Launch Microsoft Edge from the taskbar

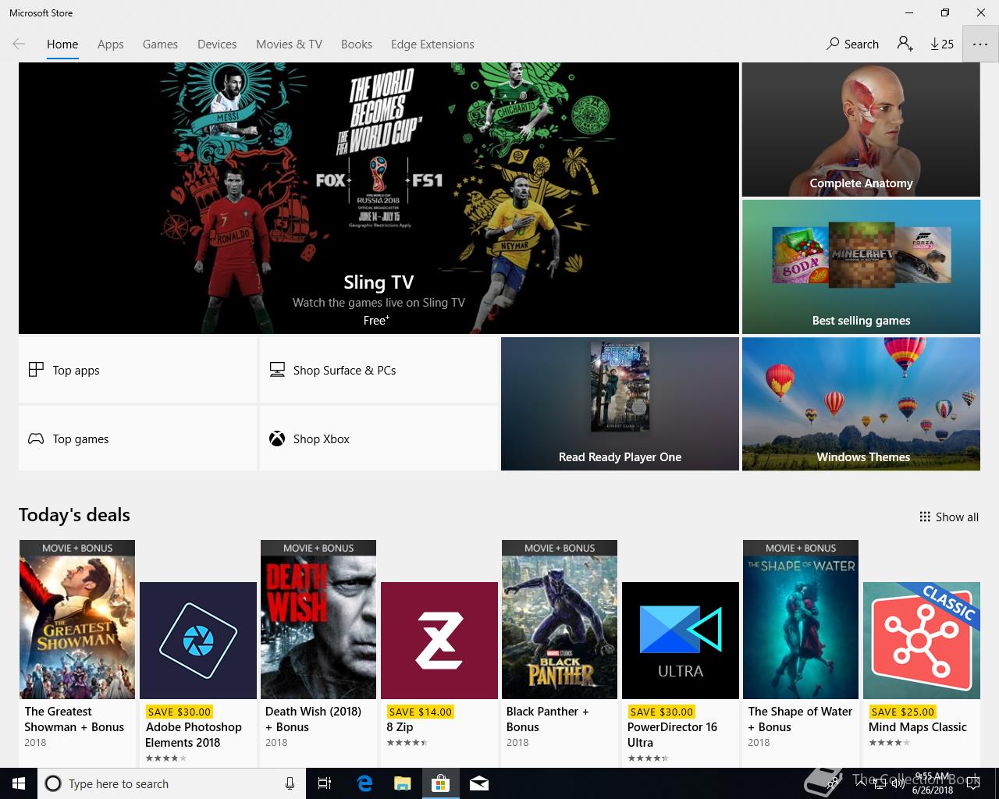click(364, 783)
